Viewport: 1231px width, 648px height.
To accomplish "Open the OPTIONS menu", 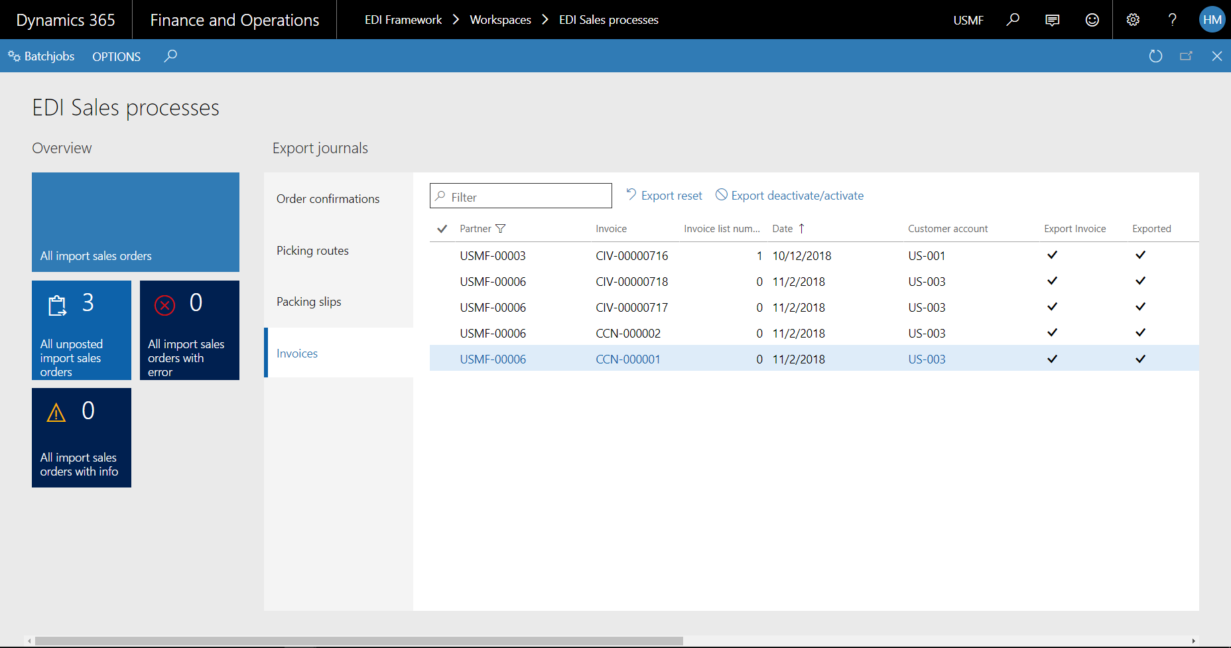I will pyautogui.click(x=117, y=56).
